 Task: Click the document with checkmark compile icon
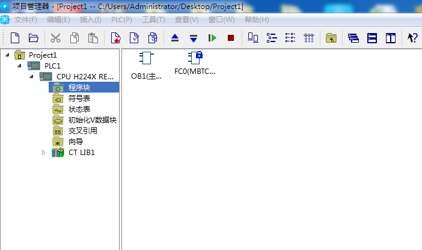pos(134,38)
